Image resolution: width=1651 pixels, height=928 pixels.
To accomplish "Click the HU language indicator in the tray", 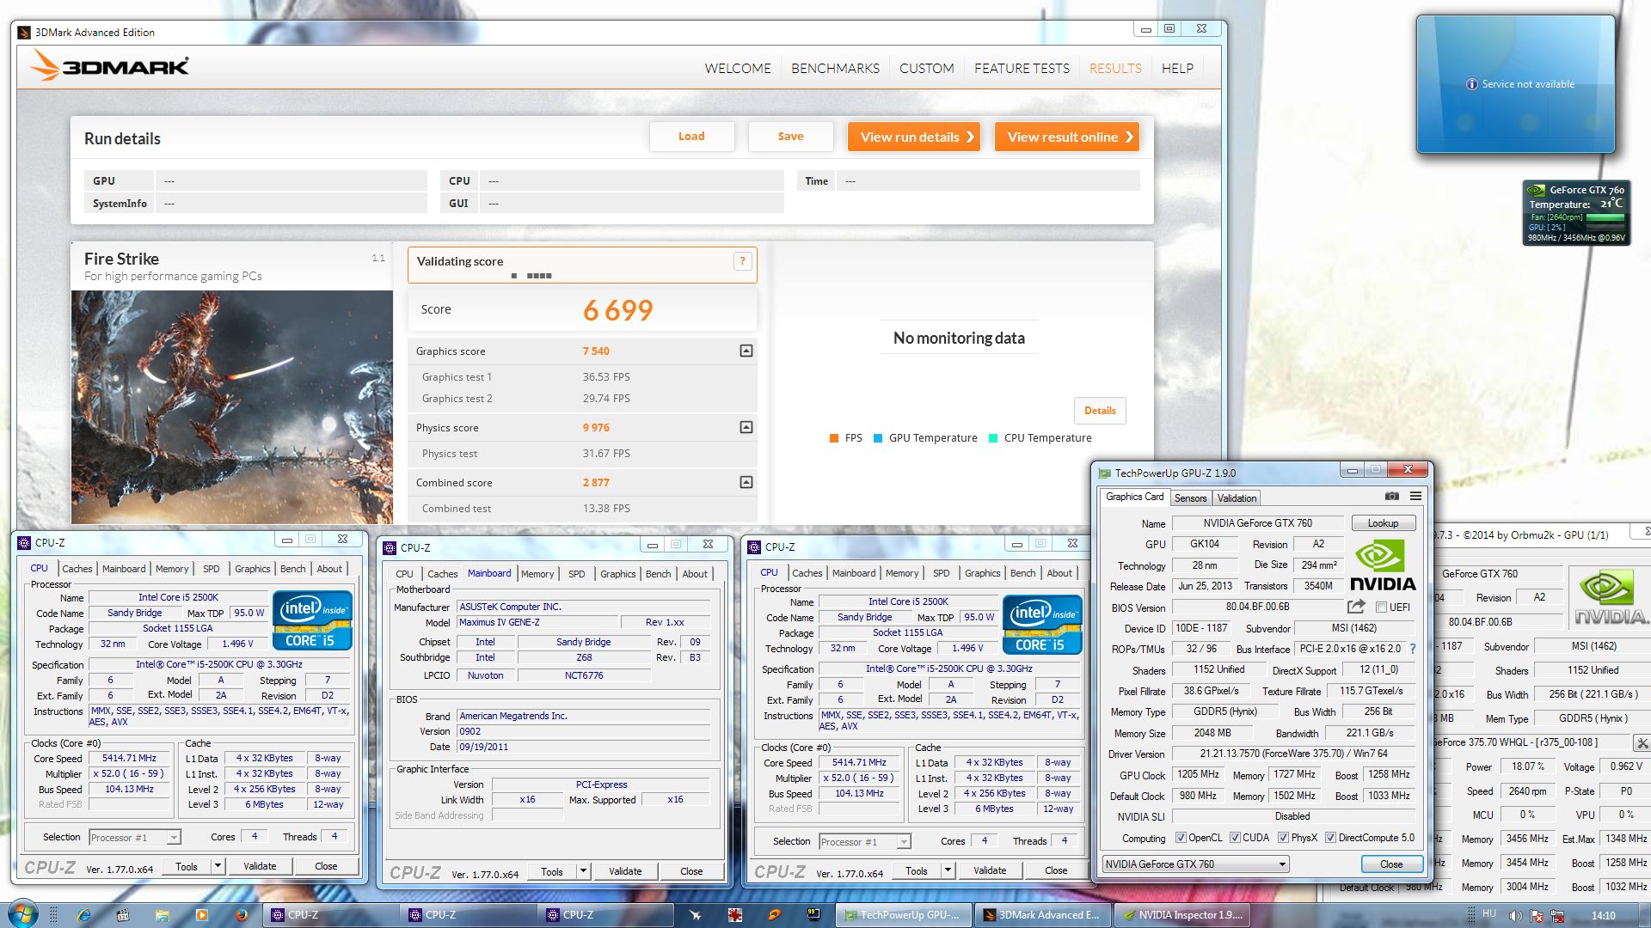I will click(1489, 913).
